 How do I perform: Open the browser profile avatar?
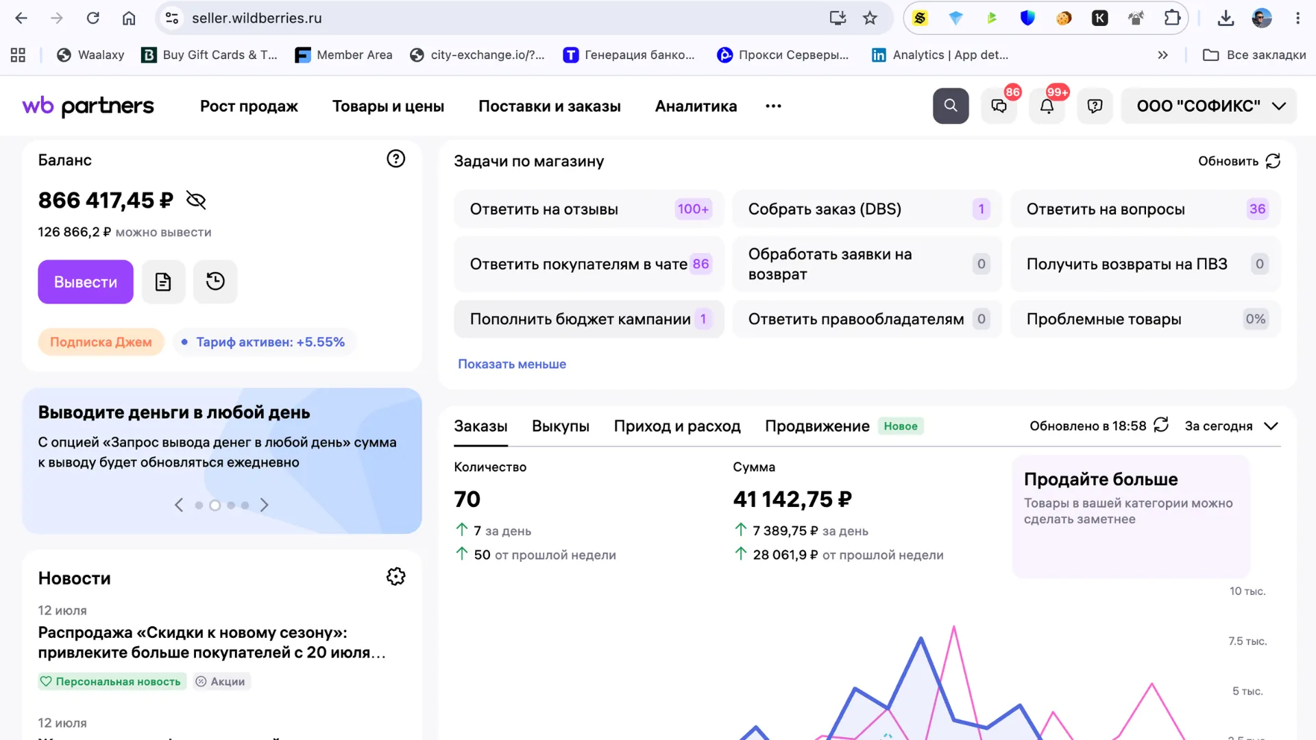(1262, 18)
